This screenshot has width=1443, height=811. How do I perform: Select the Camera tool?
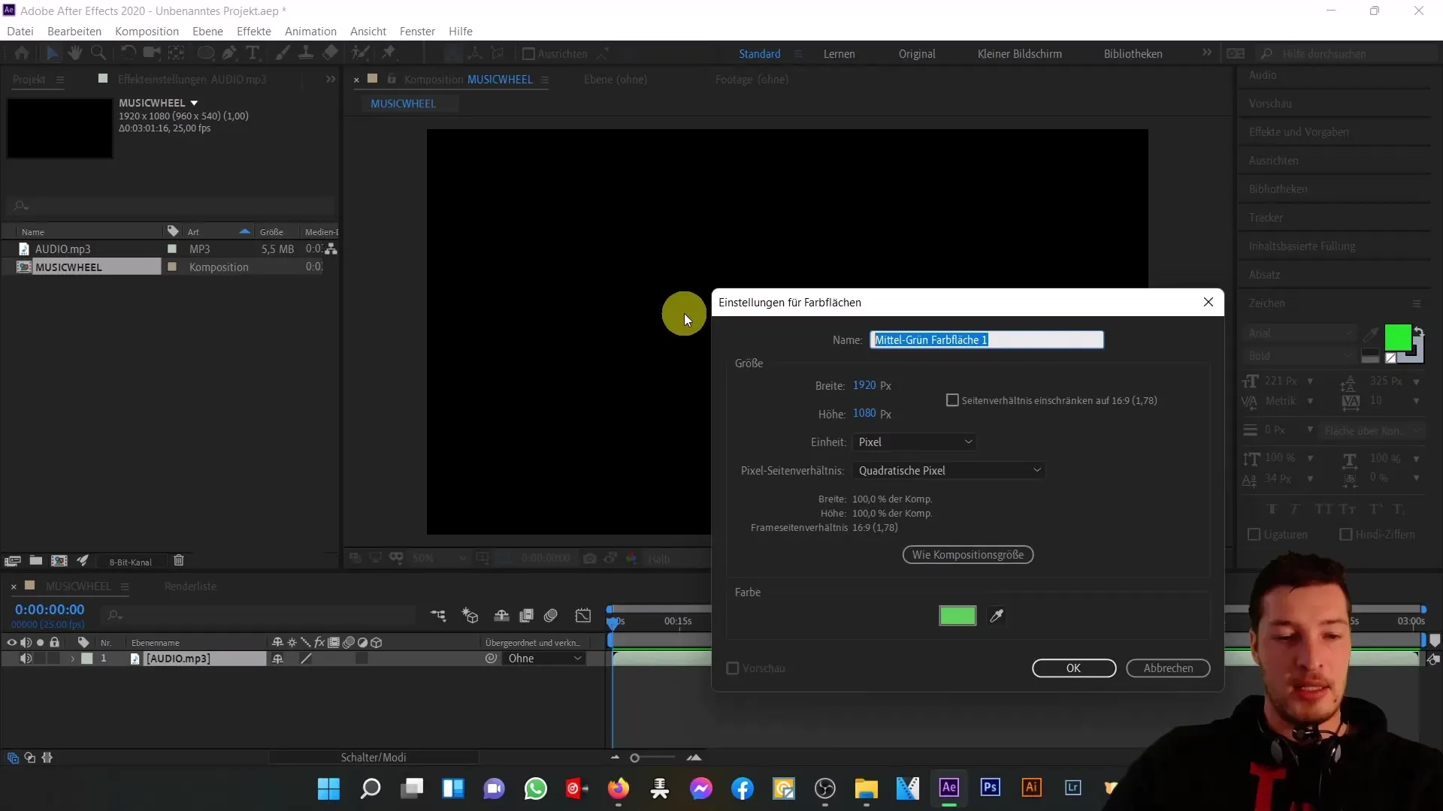tap(152, 53)
